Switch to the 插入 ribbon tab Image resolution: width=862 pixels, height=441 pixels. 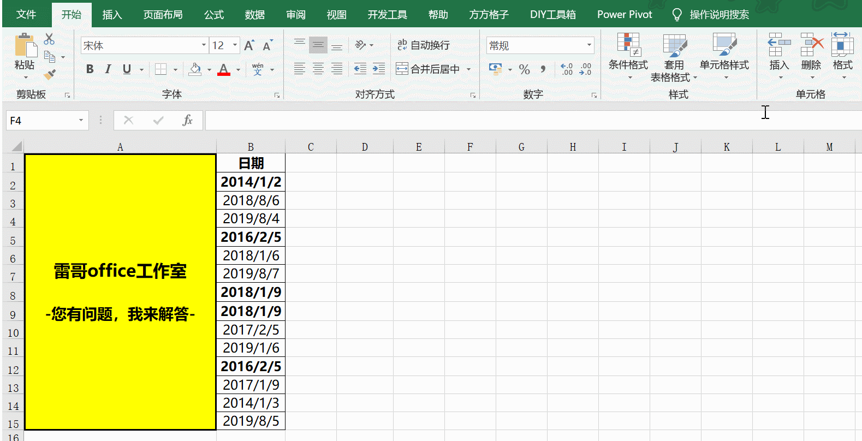112,15
